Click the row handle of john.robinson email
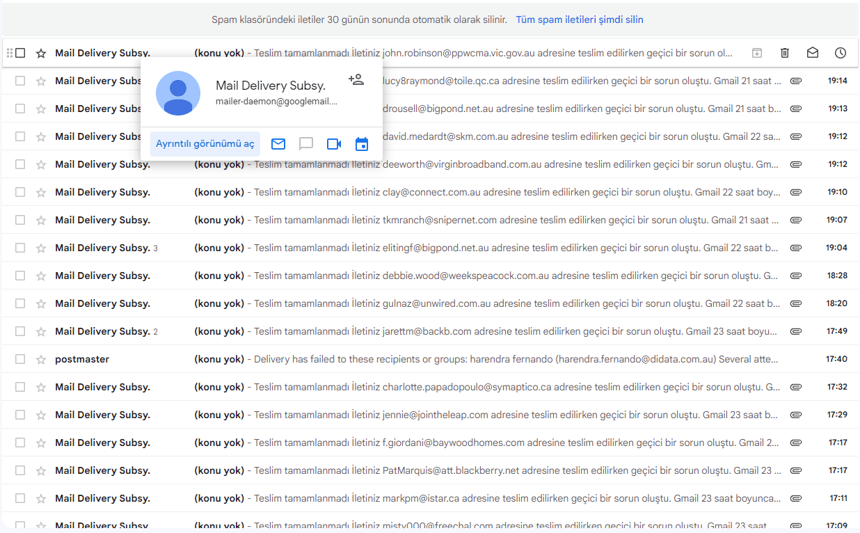This screenshot has height=533, width=860. (x=10, y=53)
